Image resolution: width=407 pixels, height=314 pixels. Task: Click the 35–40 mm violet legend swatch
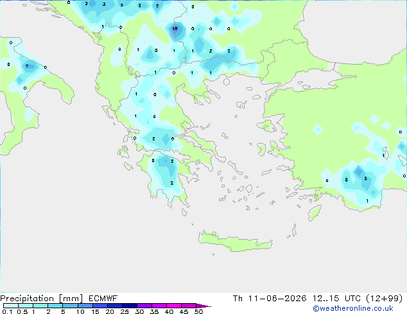[x=159, y=306]
